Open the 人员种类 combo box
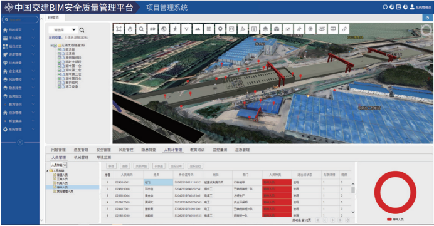This screenshot has height=226, width=434. pos(59,165)
